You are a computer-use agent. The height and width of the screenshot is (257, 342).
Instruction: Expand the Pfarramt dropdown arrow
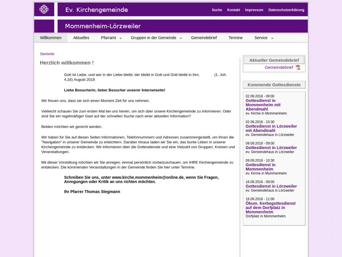point(120,38)
